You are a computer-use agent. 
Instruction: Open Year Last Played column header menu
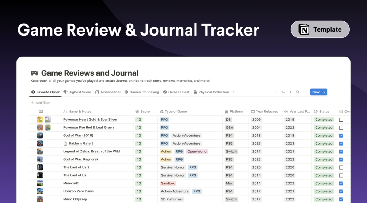(297, 111)
